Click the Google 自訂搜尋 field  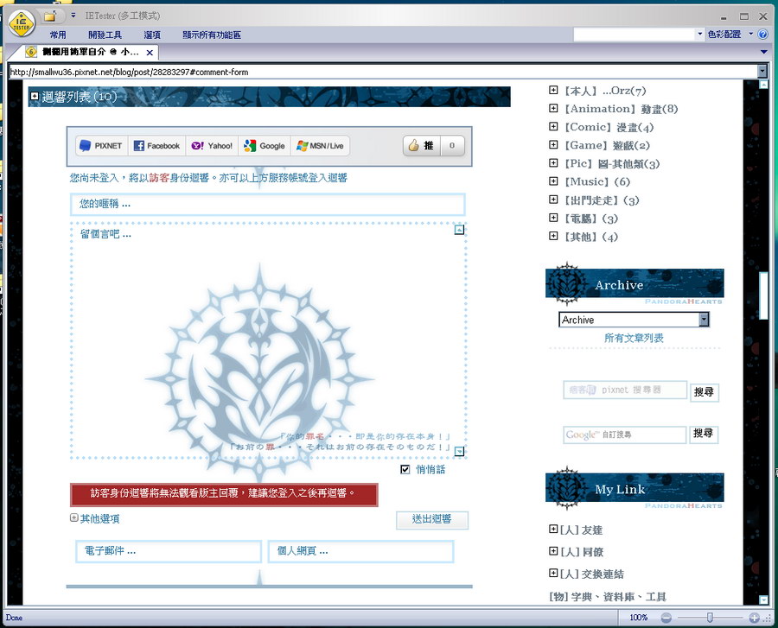click(x=625, y=435)
